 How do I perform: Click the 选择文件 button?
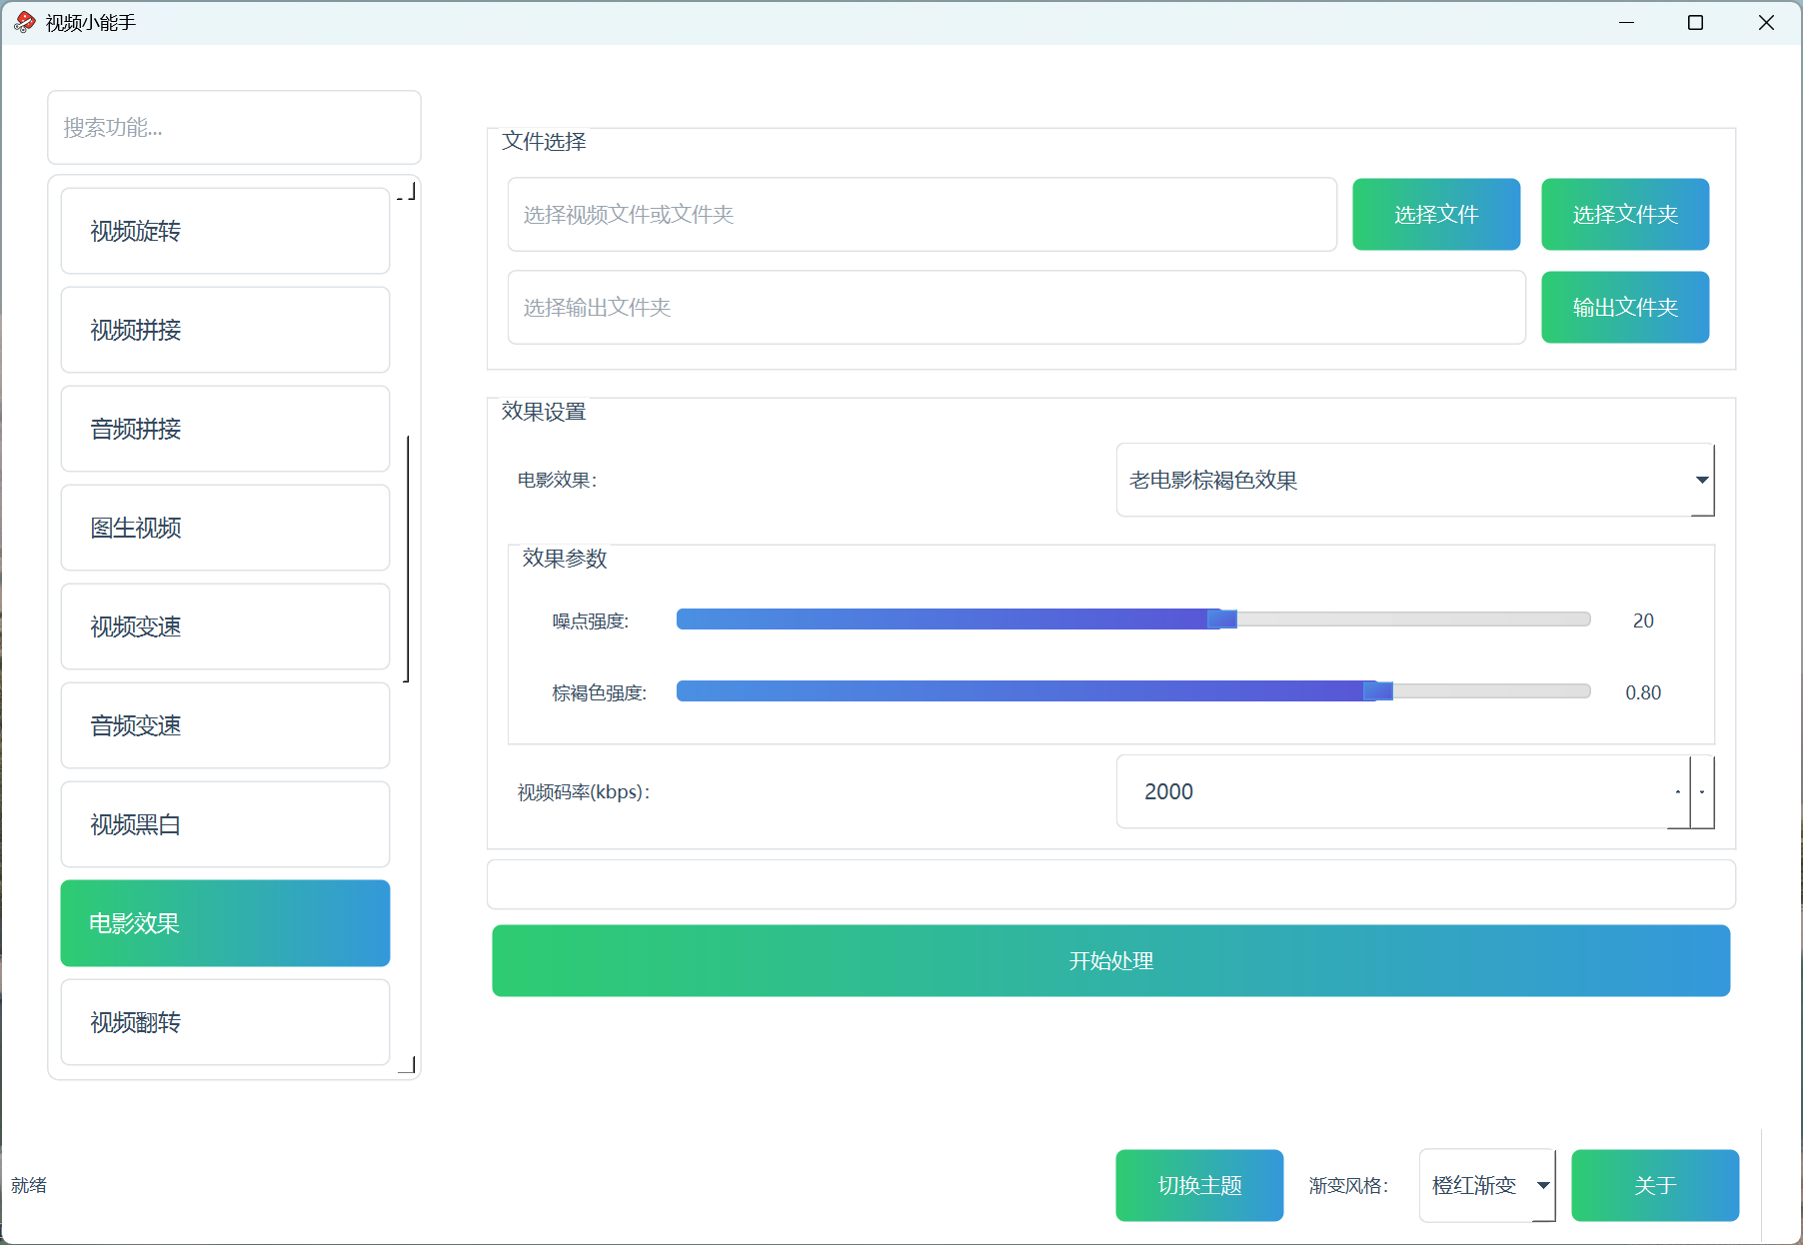(x=1435, y=214)
